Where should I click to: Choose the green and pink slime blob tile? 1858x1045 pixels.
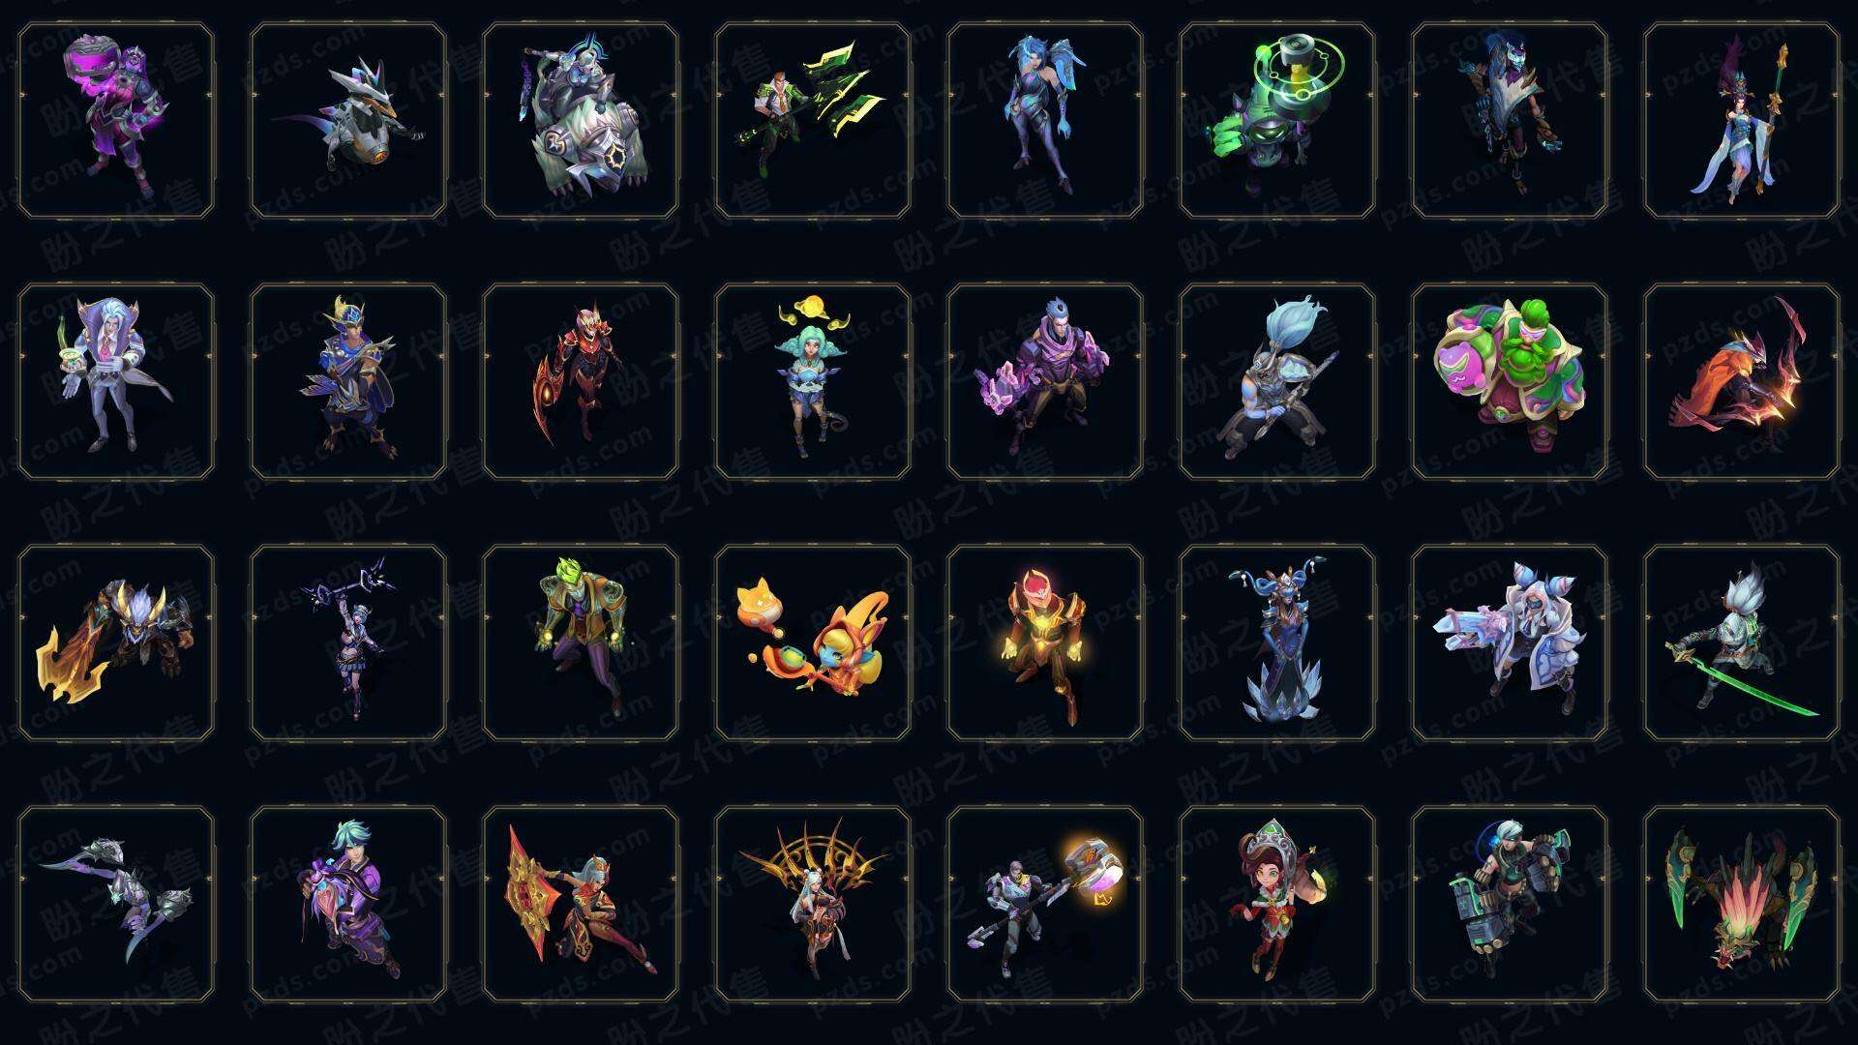1510,381
